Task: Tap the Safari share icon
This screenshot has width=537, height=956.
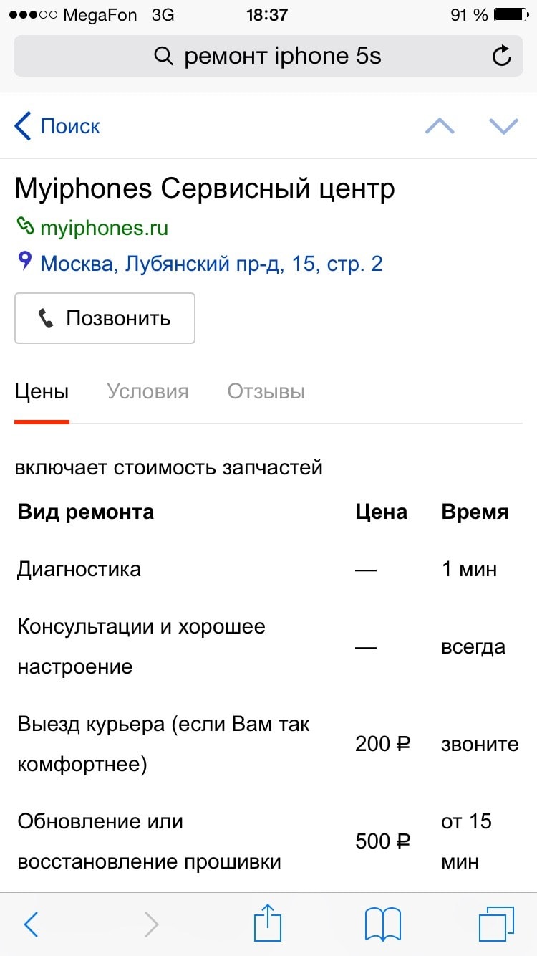Action: pos(268,924)
